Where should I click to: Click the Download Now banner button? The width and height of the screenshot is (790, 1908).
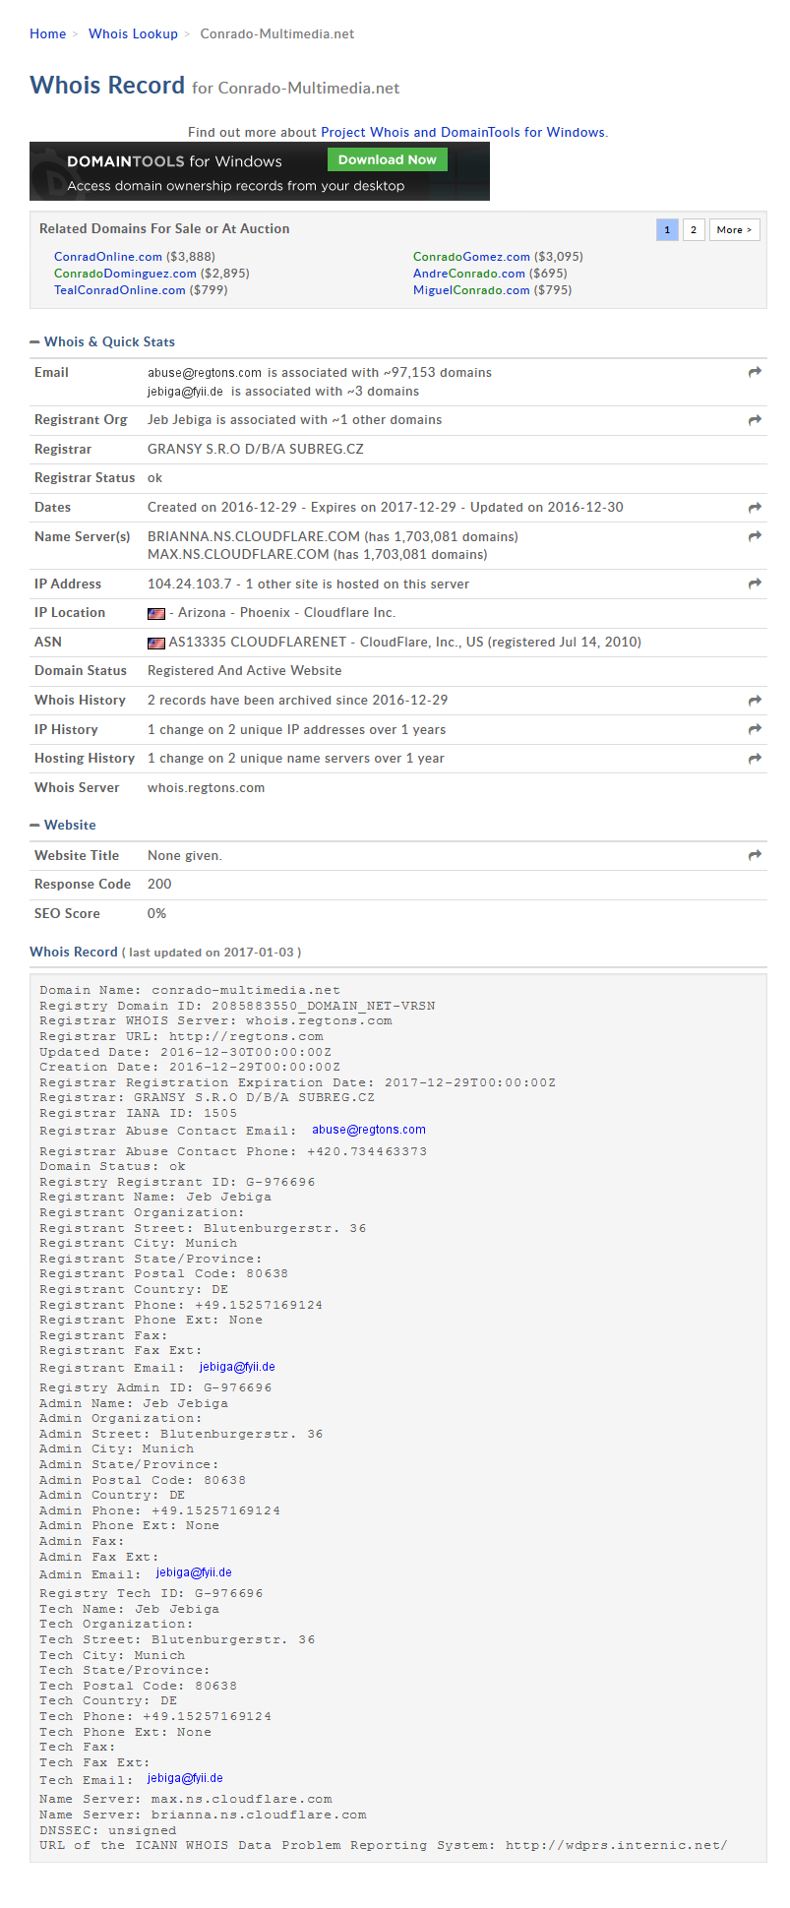pyautogui.click(x=388, y=159)
